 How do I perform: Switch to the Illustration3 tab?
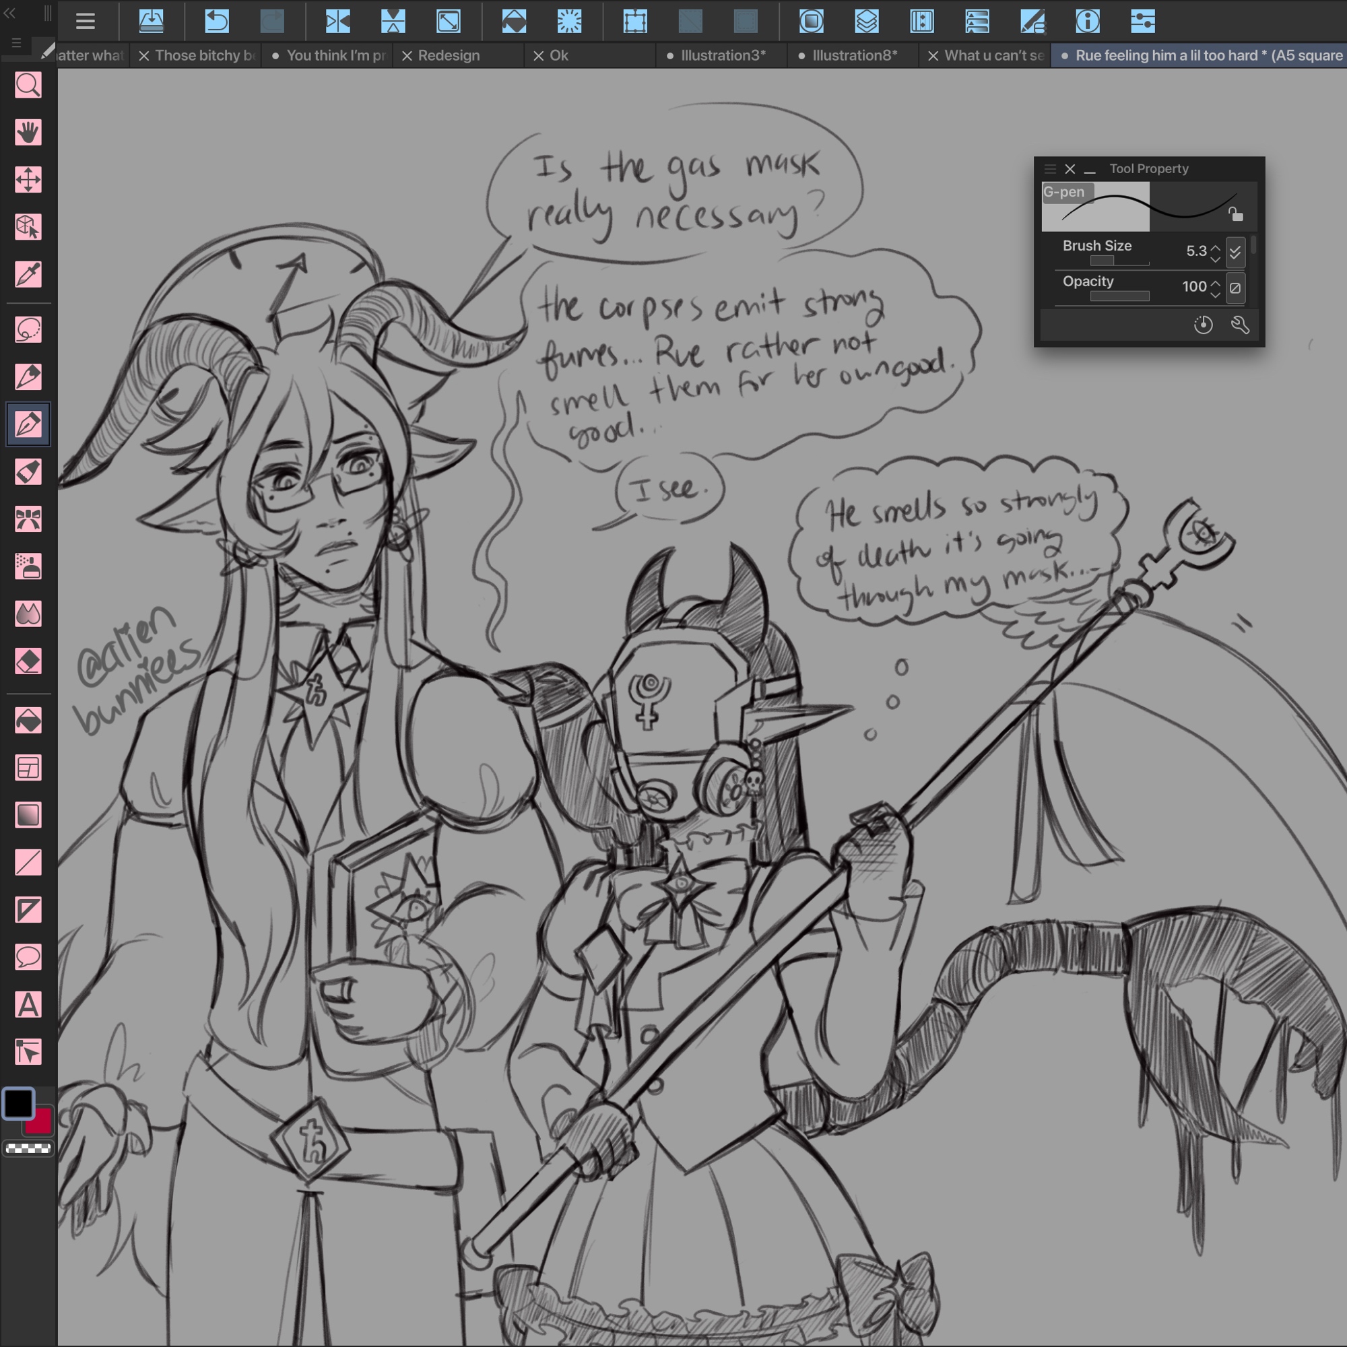[722, 55]
